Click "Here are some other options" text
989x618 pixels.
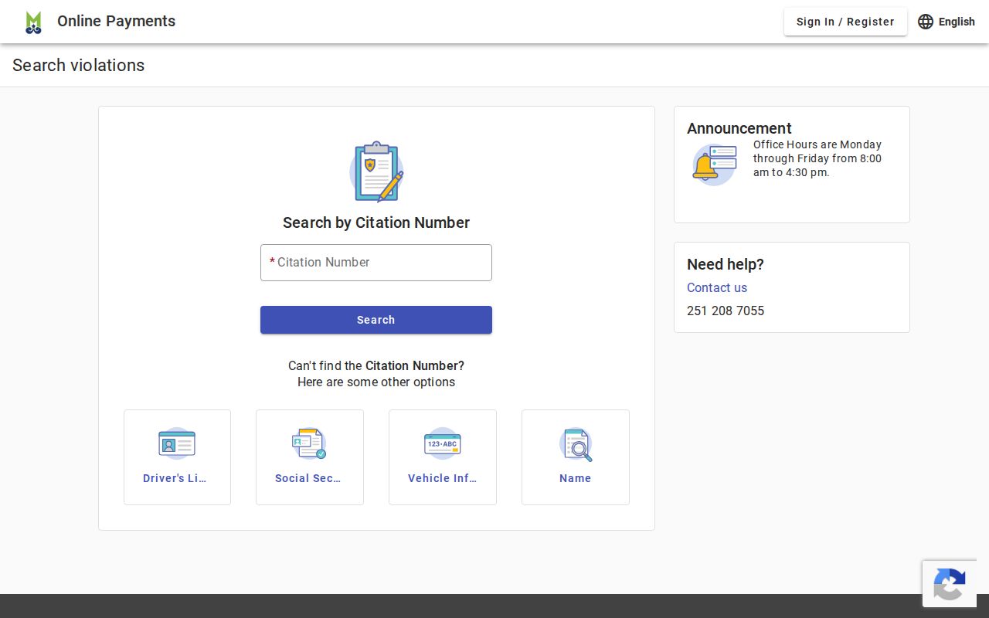(x=376, y=382)
